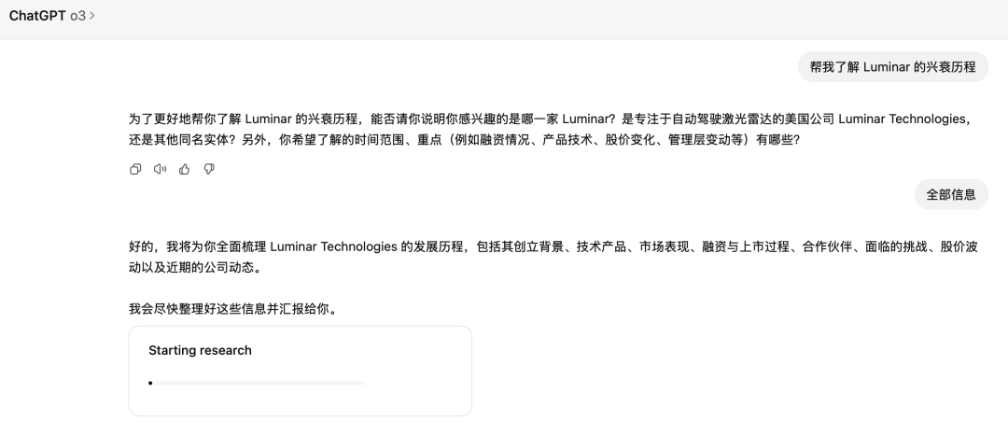The image size is (1008, 435).
Task: Click the sentence starting 另外，你希望了解
Action: tap(521, 139)
